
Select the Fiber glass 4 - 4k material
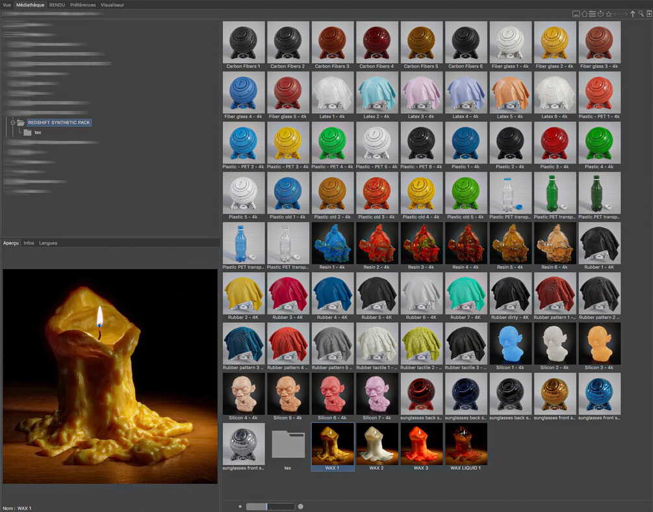[x=244, y=96]
